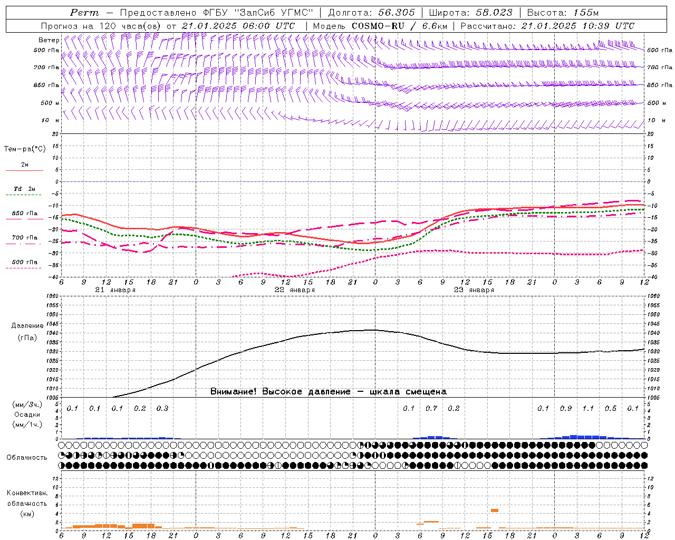The width and height of the screenshot is (675, 540).
Task: Click the "Долгота: 56.305" header field
Action: point(372,13)
